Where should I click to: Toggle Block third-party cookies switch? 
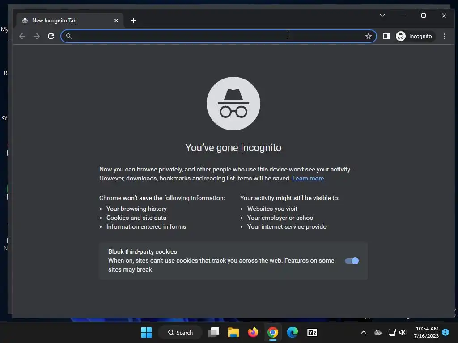point(352,261)
